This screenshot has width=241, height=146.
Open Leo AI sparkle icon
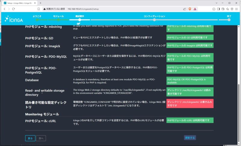[227, 9]
